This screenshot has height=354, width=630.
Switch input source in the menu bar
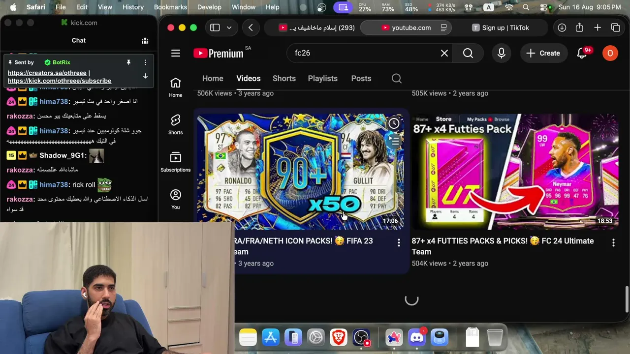point(488,7)
